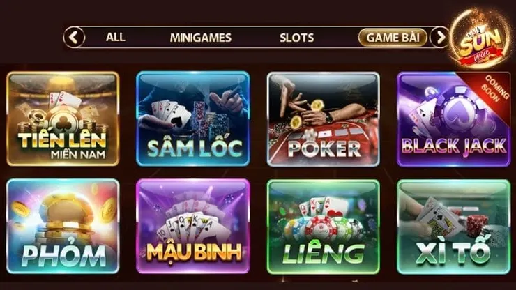
Task: Start the Xì Tố game
Action: coord(453,227)
